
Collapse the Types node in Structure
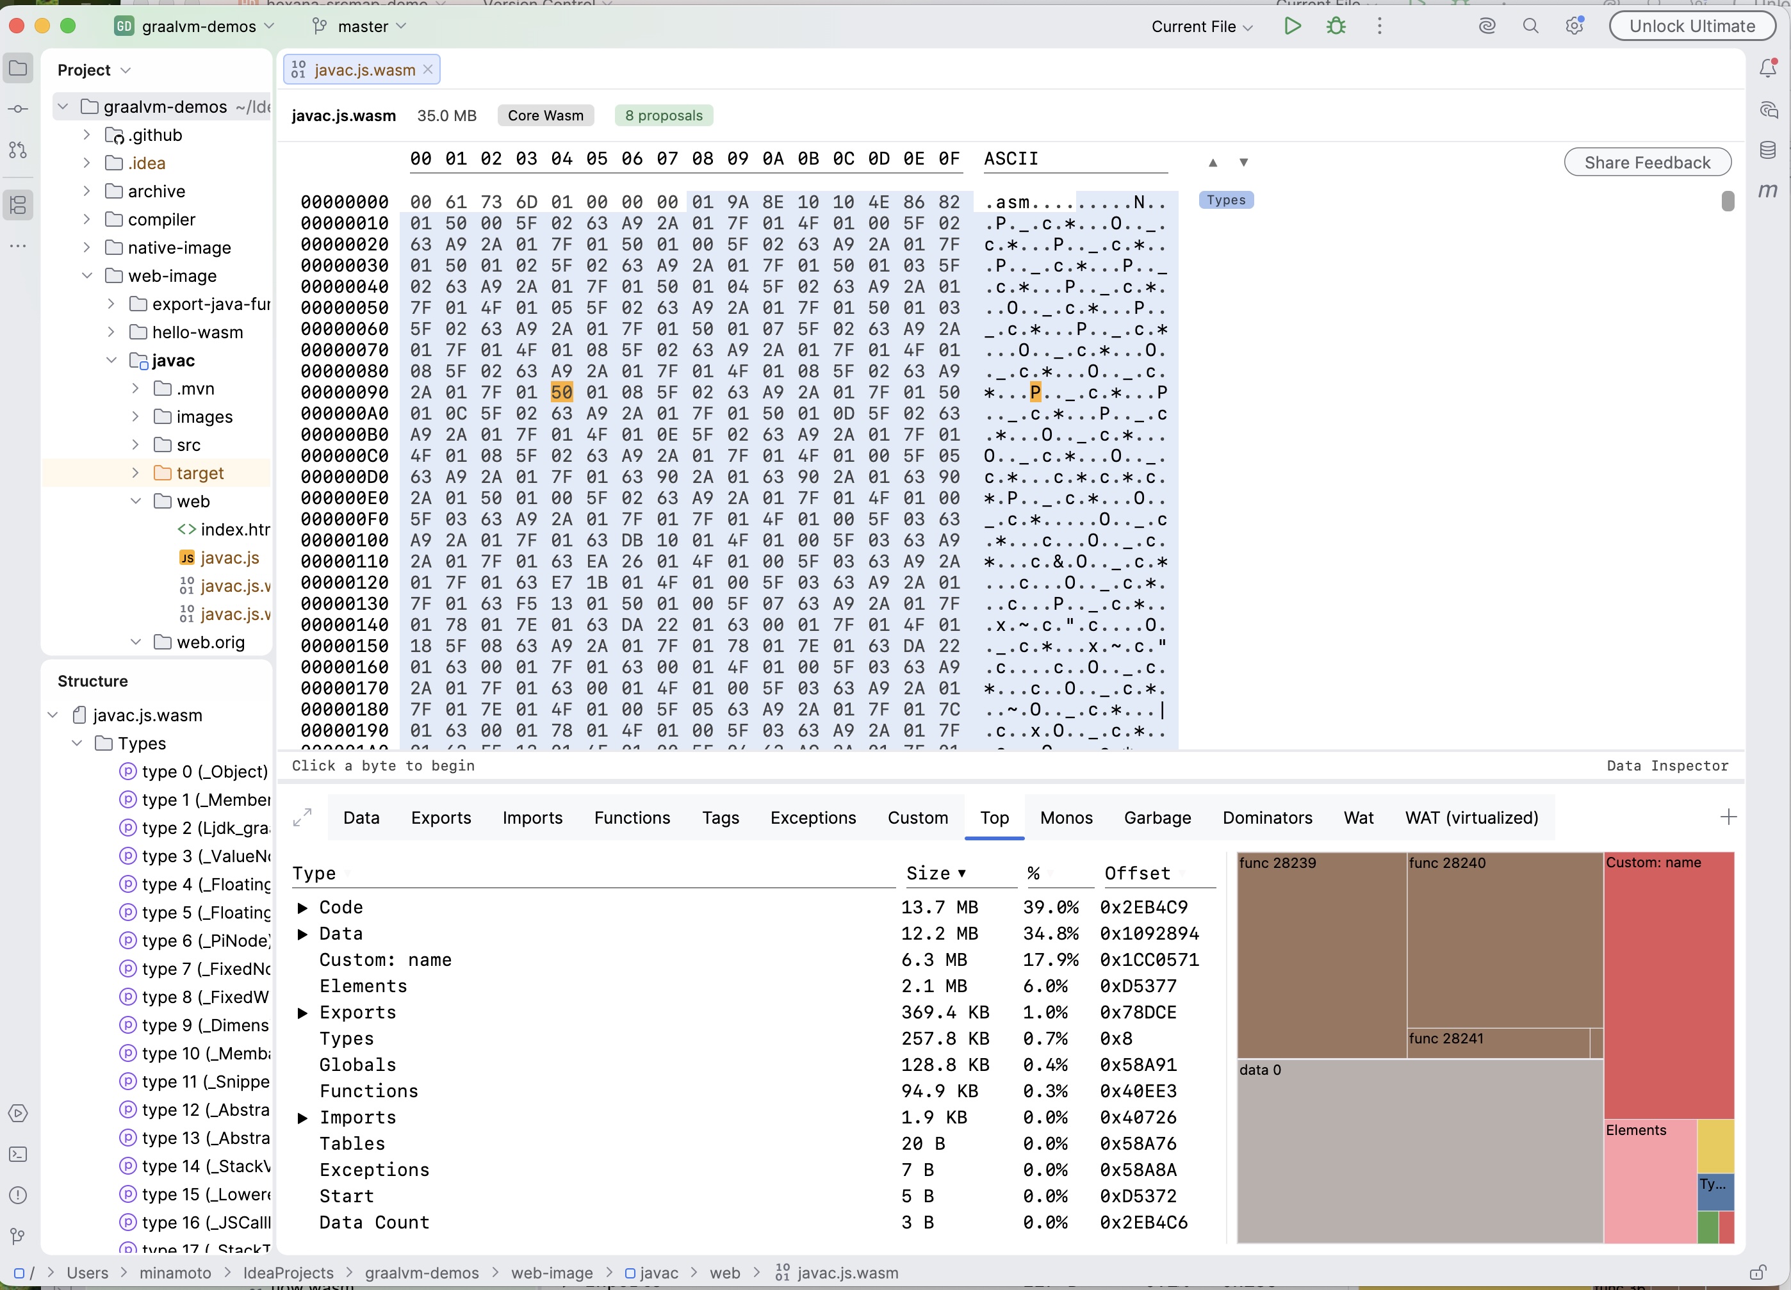click(78, 743)
